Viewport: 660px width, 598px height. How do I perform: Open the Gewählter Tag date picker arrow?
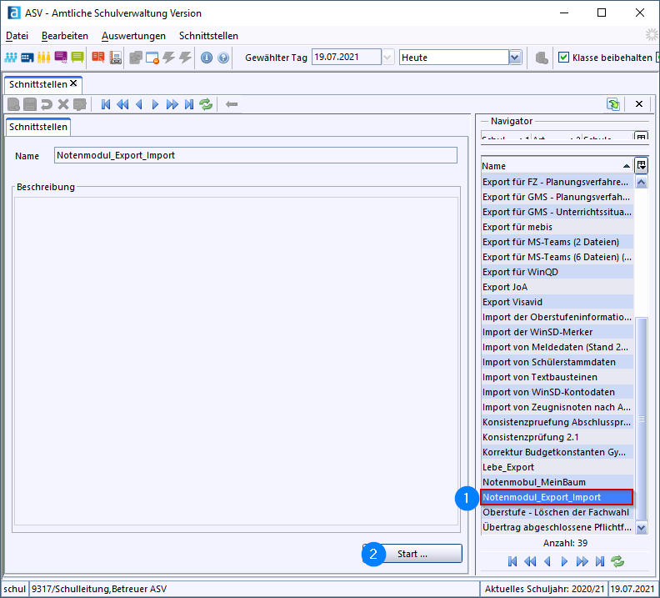387,58
